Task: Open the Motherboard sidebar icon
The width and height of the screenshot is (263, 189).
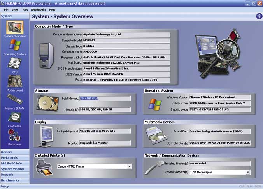Action: 15,81
